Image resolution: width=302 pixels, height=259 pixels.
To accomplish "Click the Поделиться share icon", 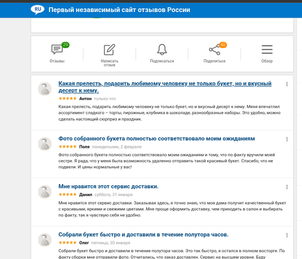I will coord(214,50).
